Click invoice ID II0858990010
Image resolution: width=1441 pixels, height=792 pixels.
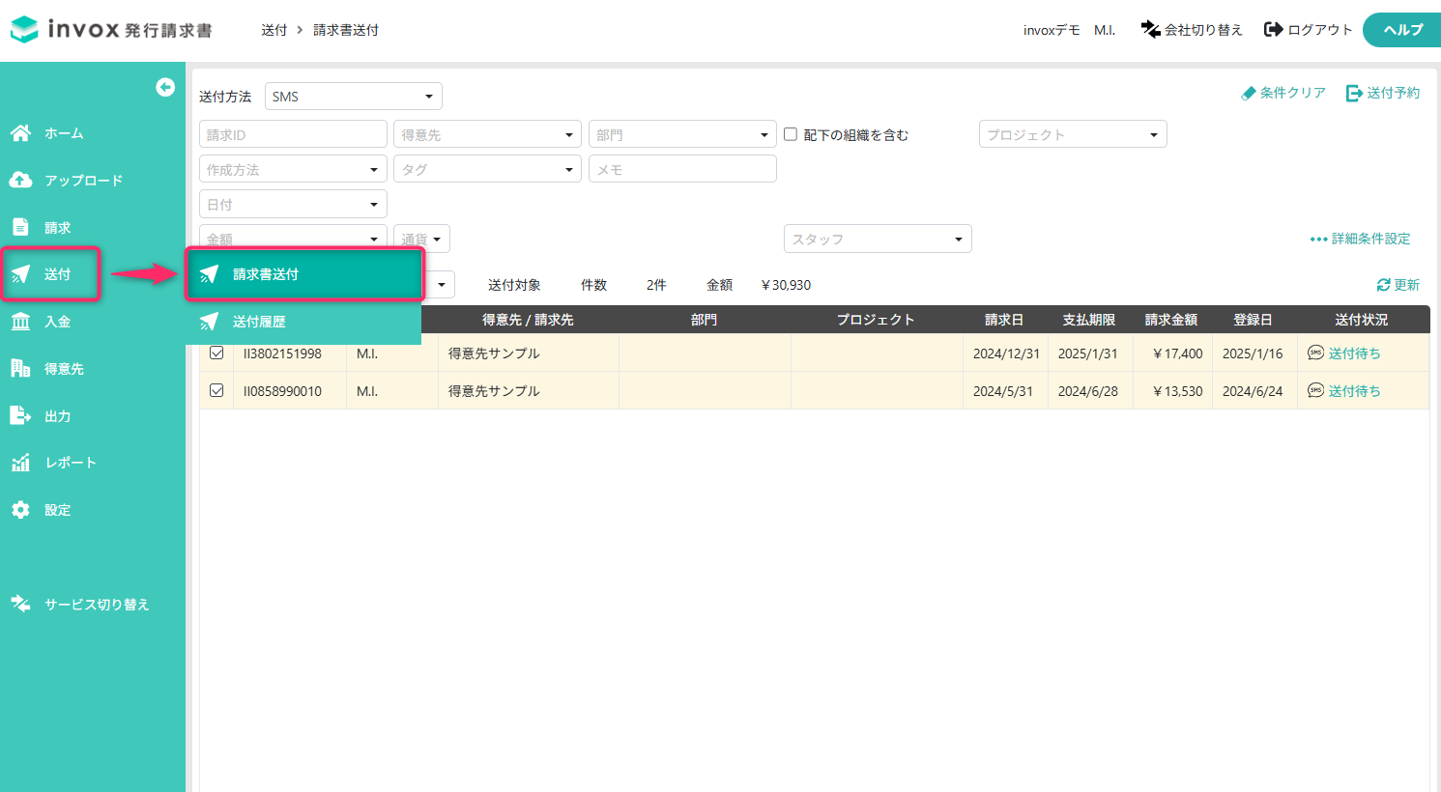(282, 391)
